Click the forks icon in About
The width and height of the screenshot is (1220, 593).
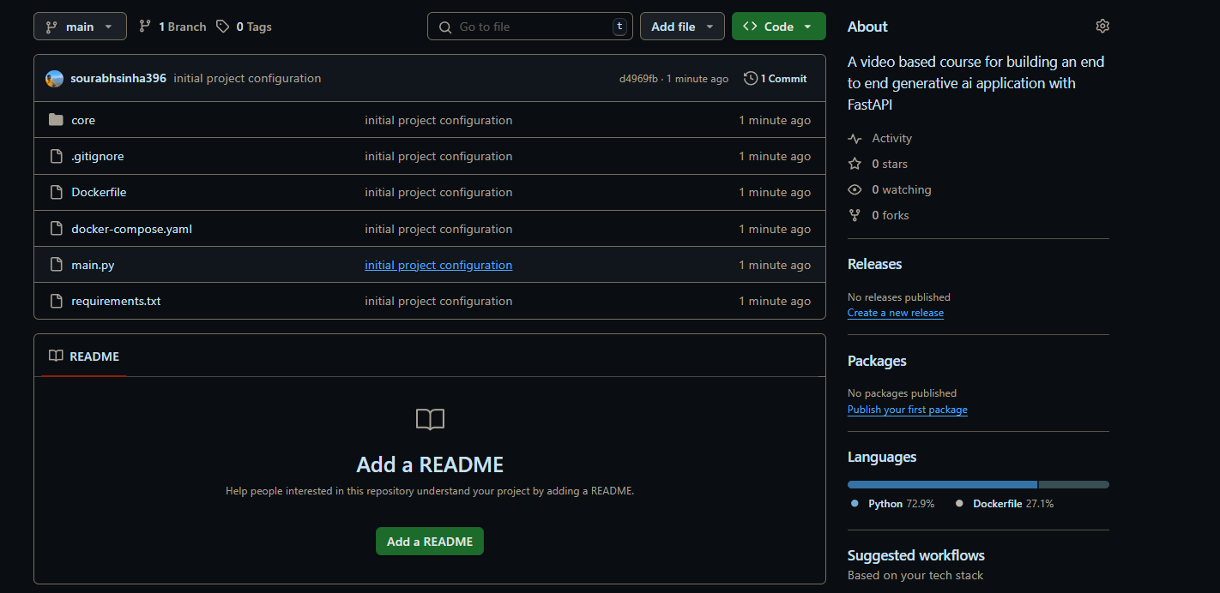855,215
